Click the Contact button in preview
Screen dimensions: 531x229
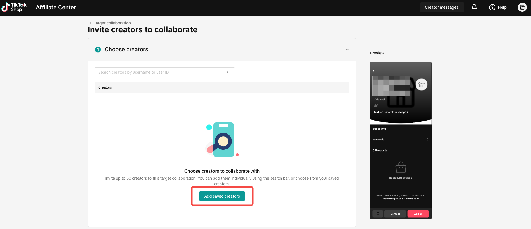[x=395, y=214]
